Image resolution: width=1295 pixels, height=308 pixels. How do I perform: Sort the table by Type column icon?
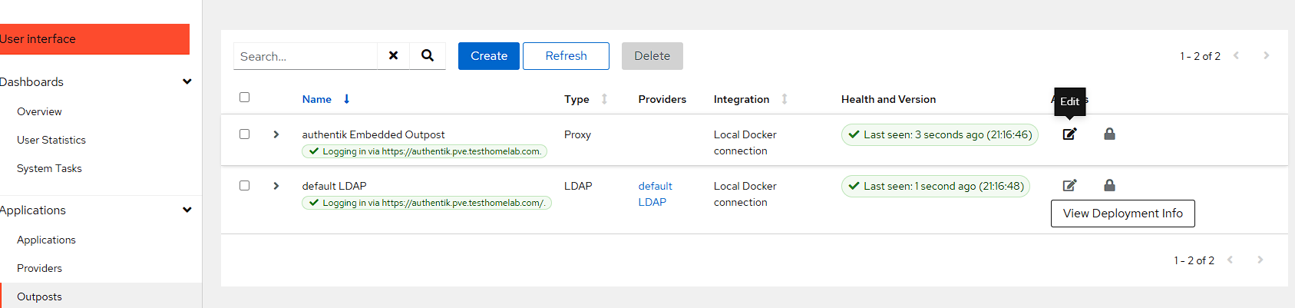coord(604,99)
